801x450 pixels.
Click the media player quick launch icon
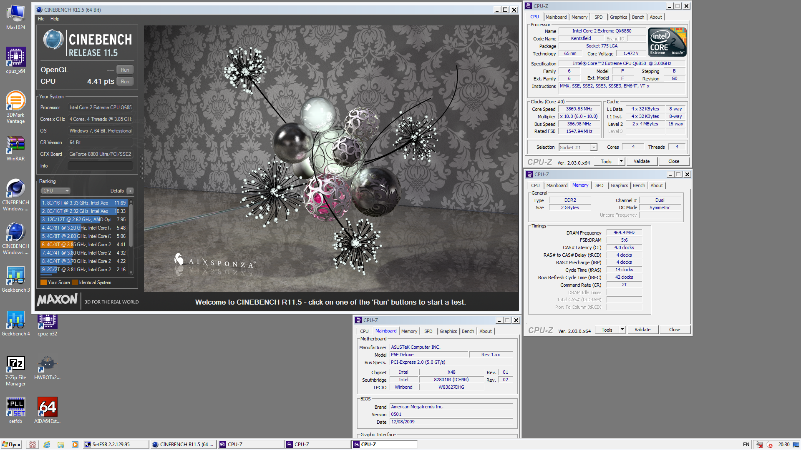pos(75,445)
